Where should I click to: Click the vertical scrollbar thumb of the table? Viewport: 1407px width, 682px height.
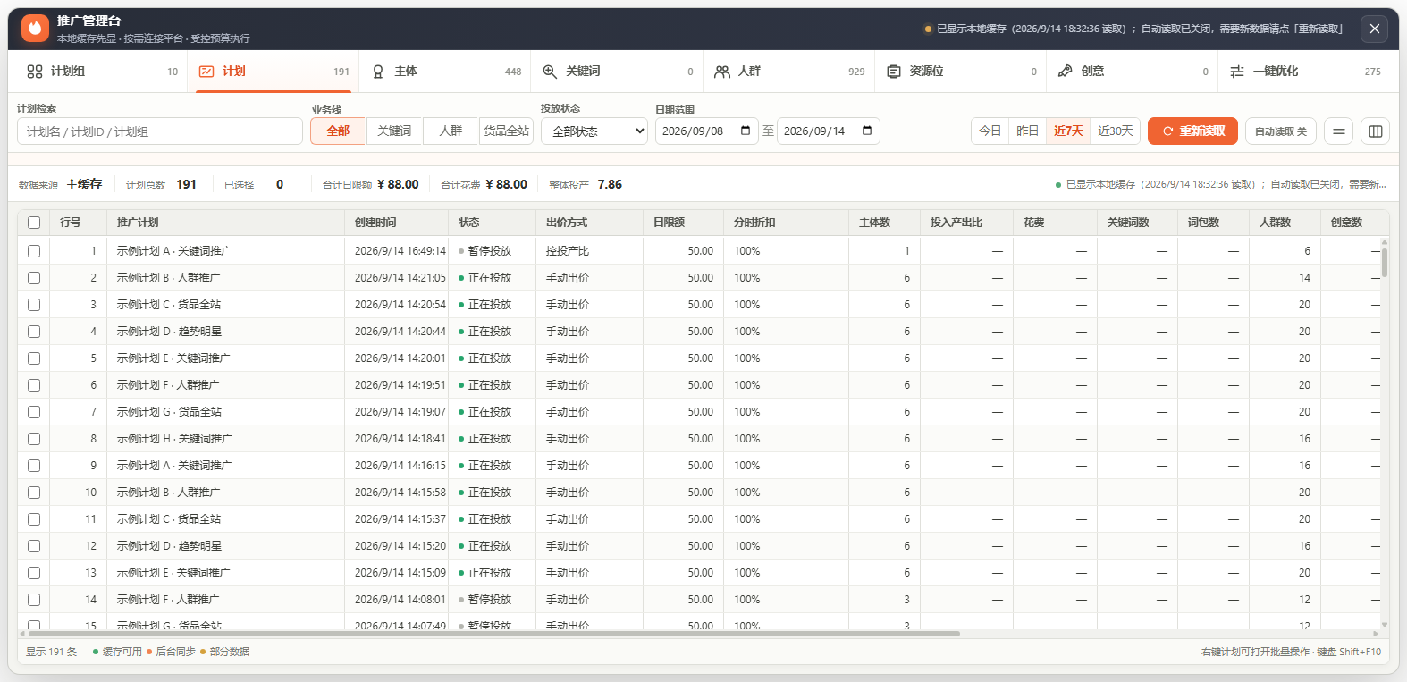tap(1385, 263)
